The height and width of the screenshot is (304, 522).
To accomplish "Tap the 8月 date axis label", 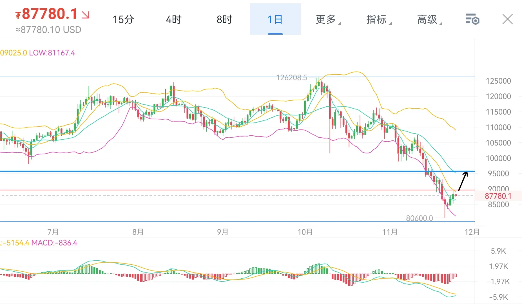I will tap(138, 232).
